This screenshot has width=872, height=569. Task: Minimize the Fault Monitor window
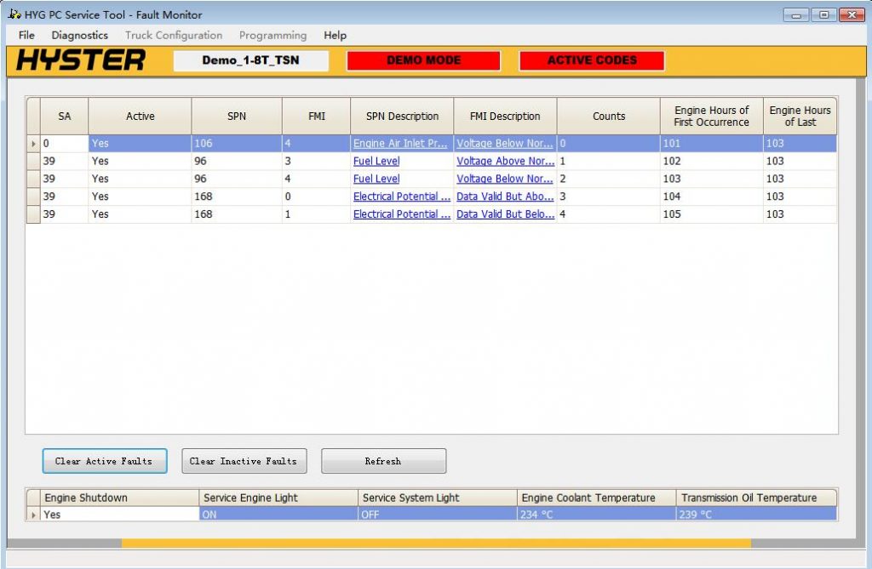(x=796, y=15)
